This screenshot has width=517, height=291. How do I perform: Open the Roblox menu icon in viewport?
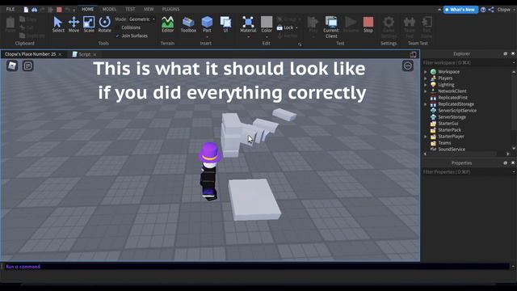point(12,65)
